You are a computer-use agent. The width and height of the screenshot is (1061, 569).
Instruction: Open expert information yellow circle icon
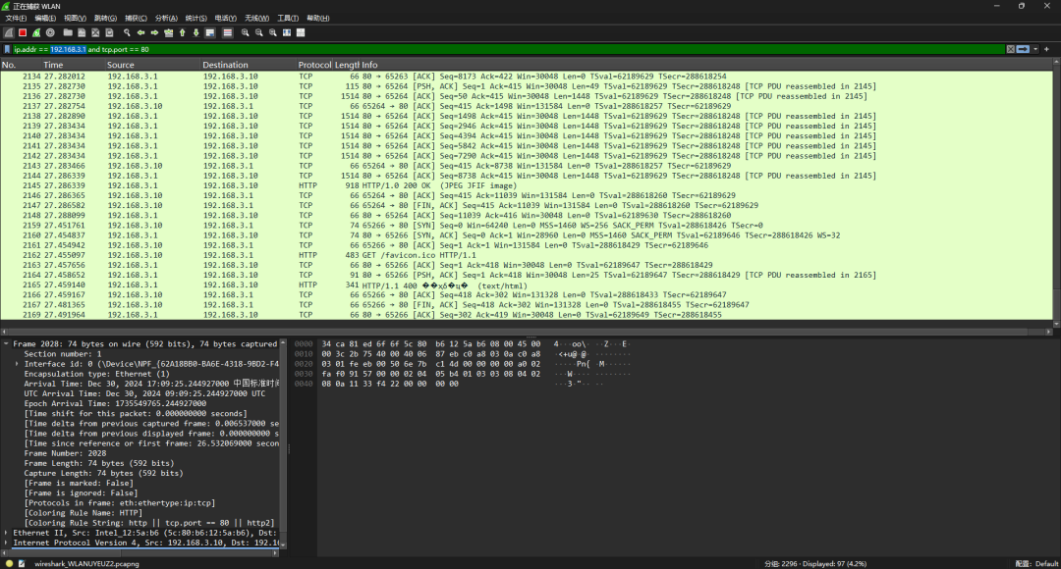point(9,563)
